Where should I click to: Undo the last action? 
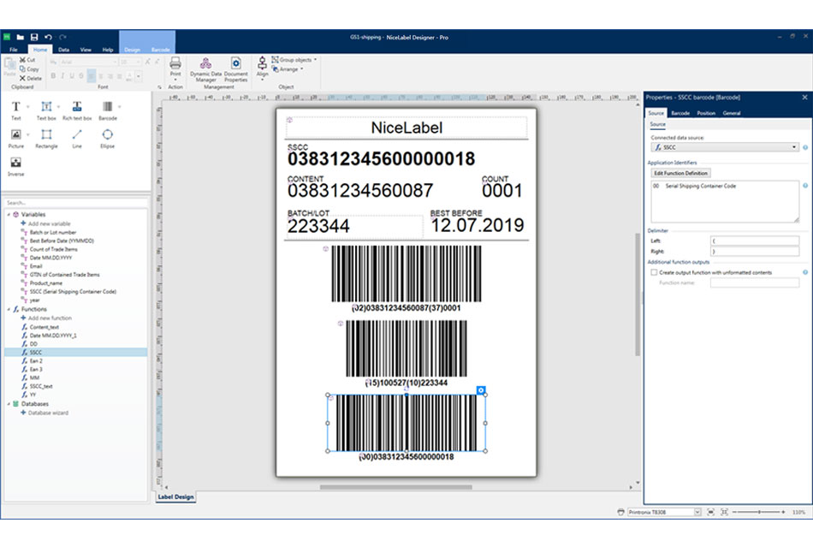(48, 37)
